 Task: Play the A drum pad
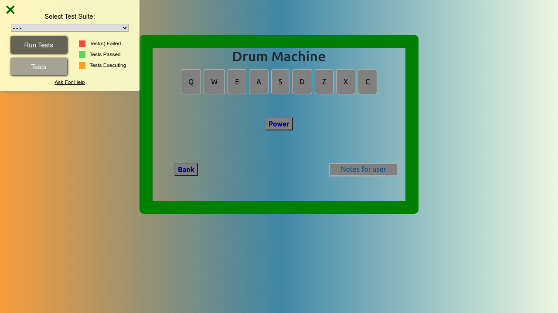(259, 82)
